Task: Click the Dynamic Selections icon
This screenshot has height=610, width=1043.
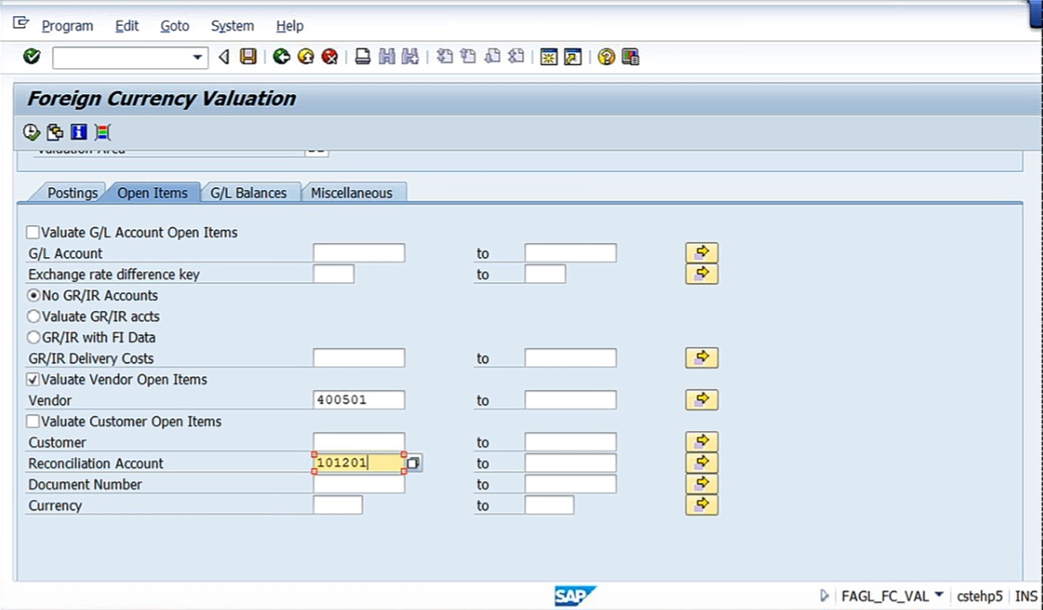Action: tap(102, 132)
